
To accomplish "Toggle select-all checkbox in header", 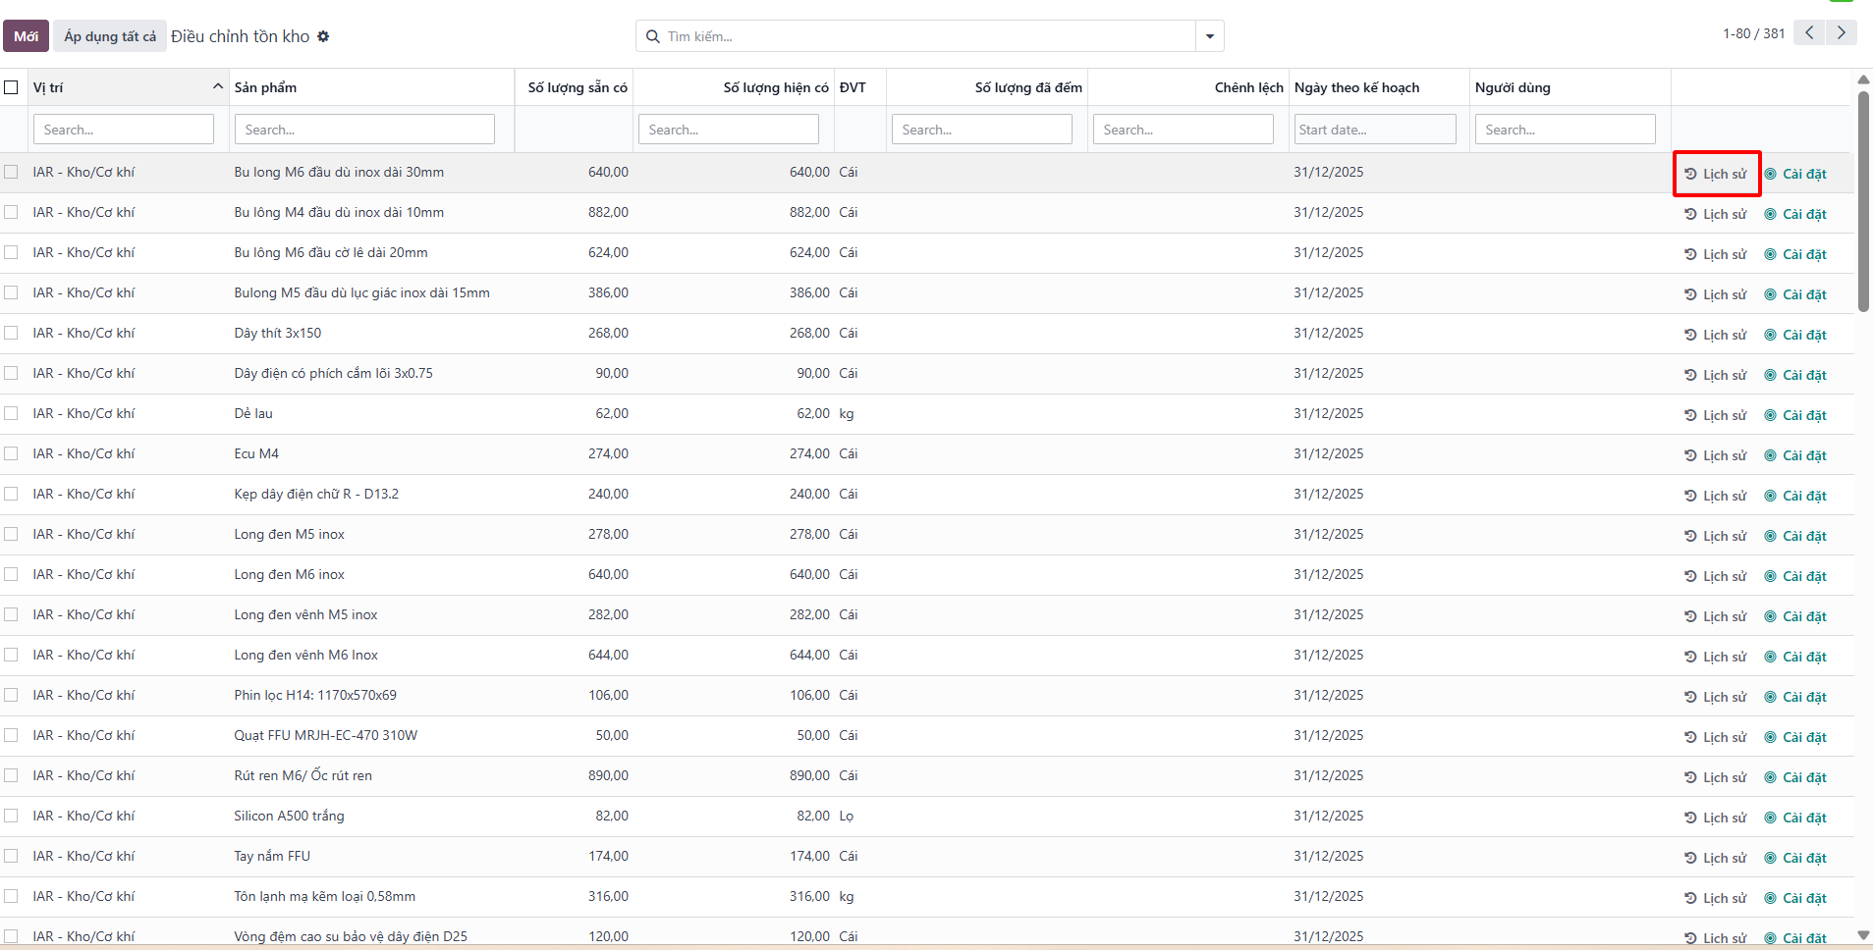I will coord(11,87).
